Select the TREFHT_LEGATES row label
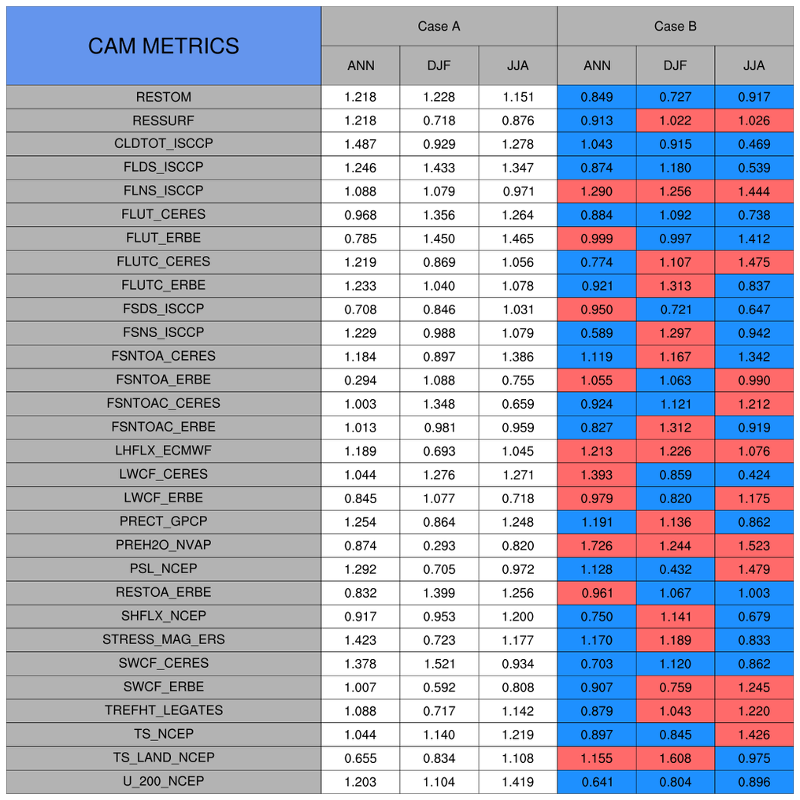The width and height of the screenshot is (800, 800). pos(164,711)
